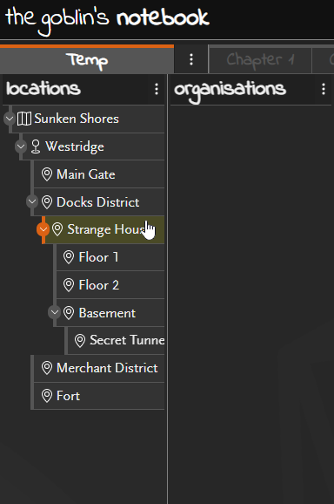Collapse the orange Strange House chevron

[x=43, y=229]
